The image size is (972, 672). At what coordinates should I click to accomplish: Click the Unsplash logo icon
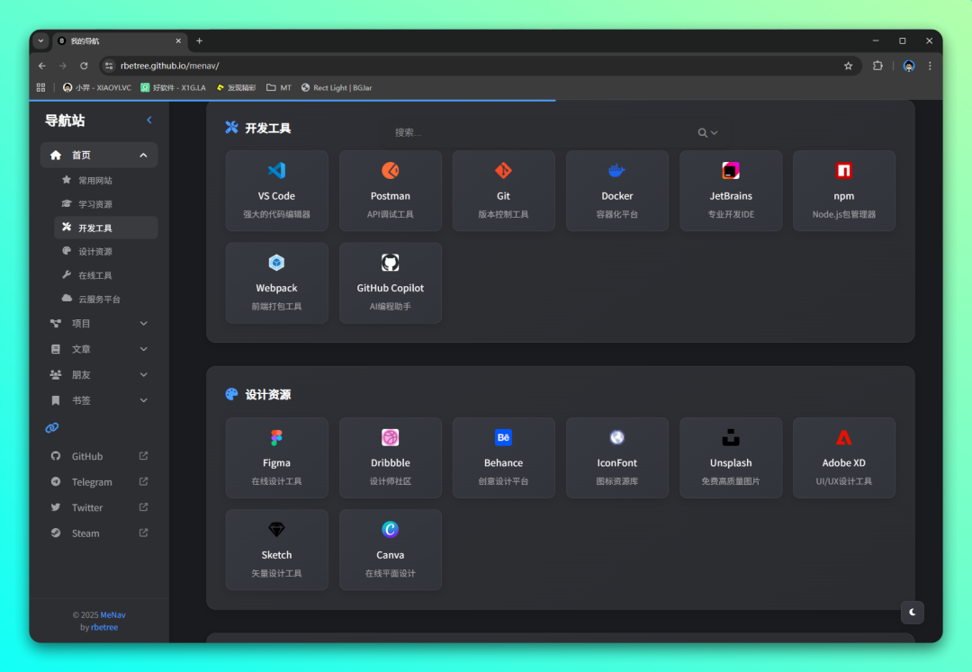pos(730,438)
